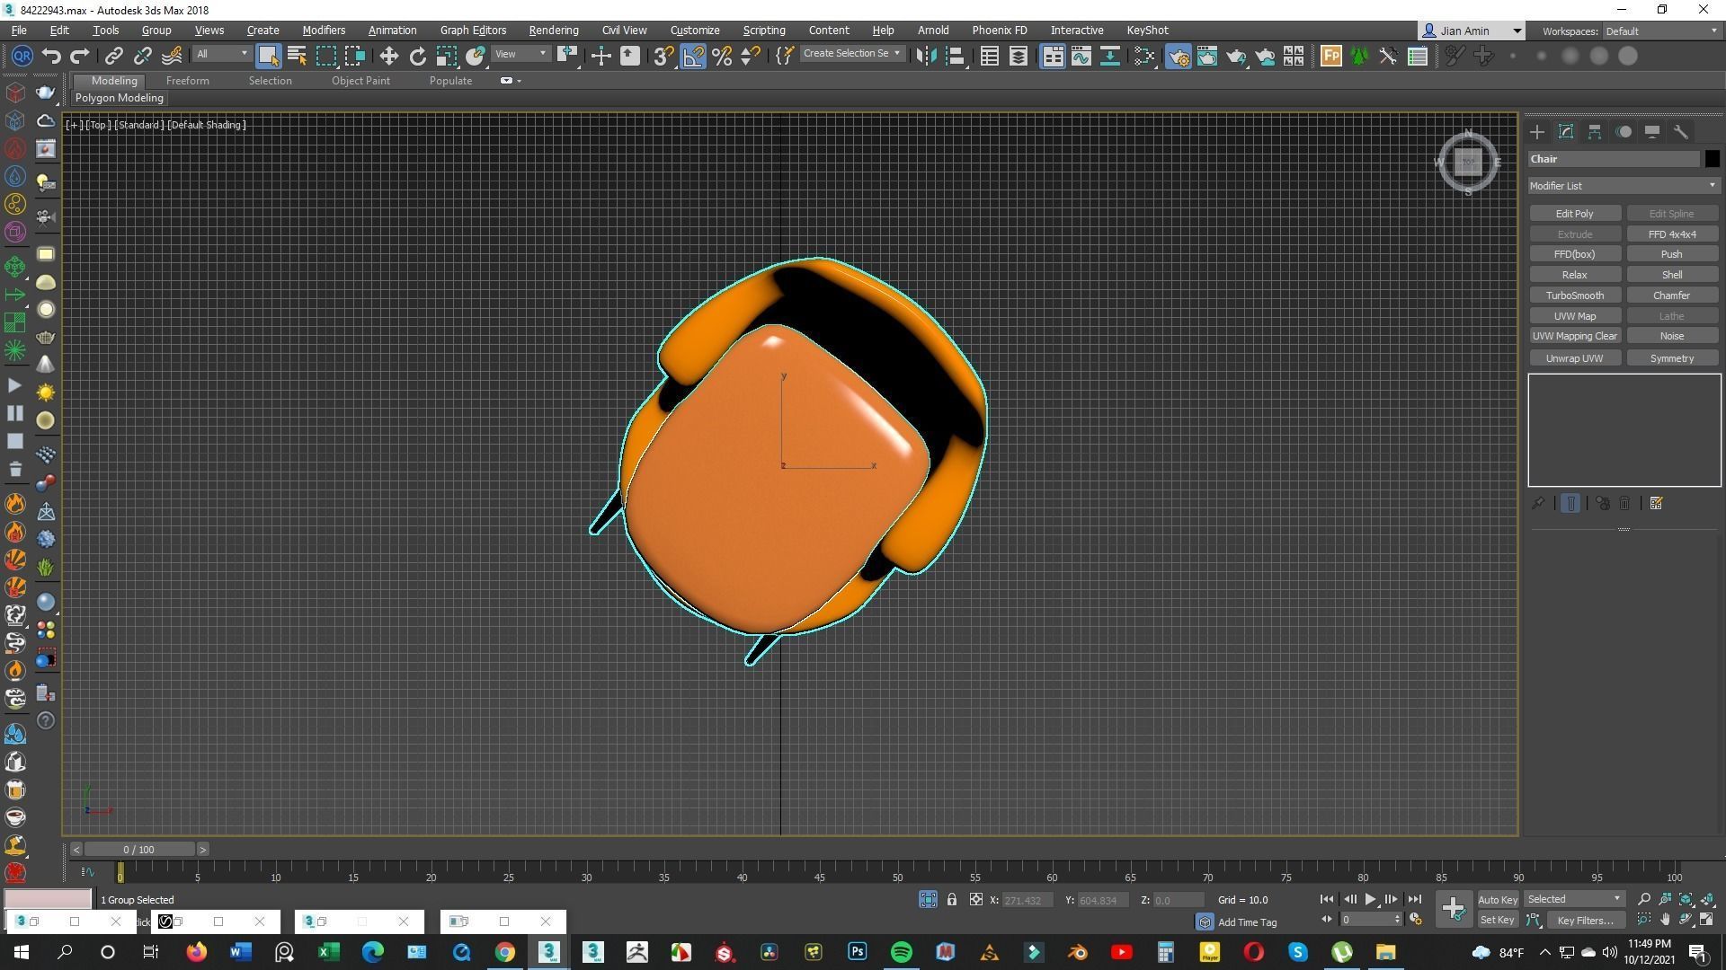Open Render Setup teapot icon

1178,57
